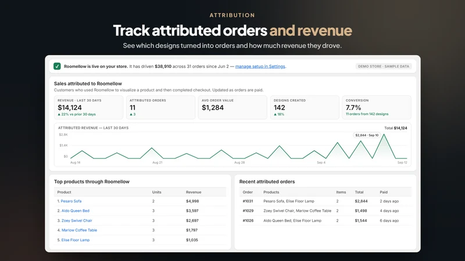Click the $2,844 total for order #1031
Image resolution: width=465 pixels, height=261 pixels.
pos(361,201)
